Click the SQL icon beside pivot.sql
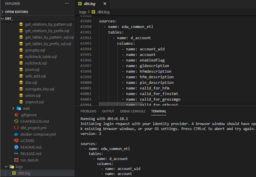The image size is (256, 177). click(21, 69)
